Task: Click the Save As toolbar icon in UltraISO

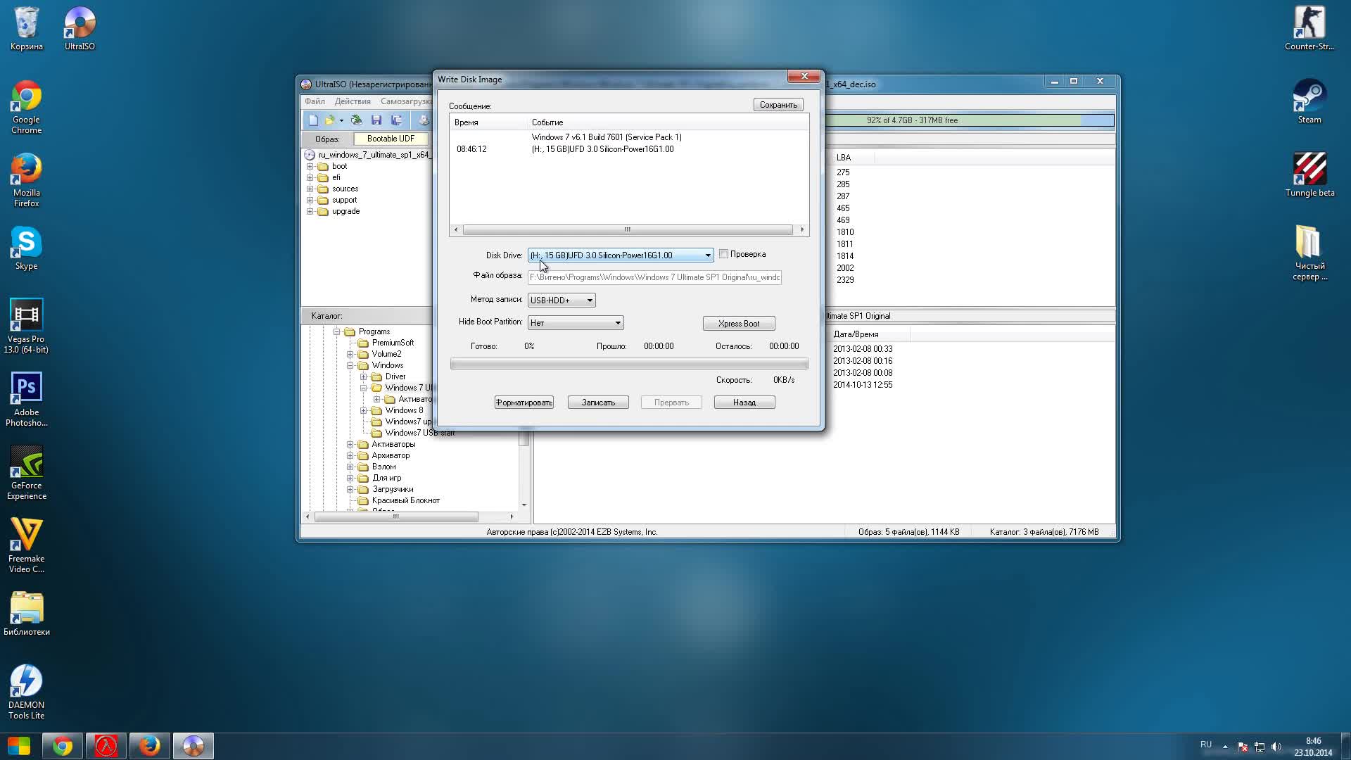Action: point(396,120)
